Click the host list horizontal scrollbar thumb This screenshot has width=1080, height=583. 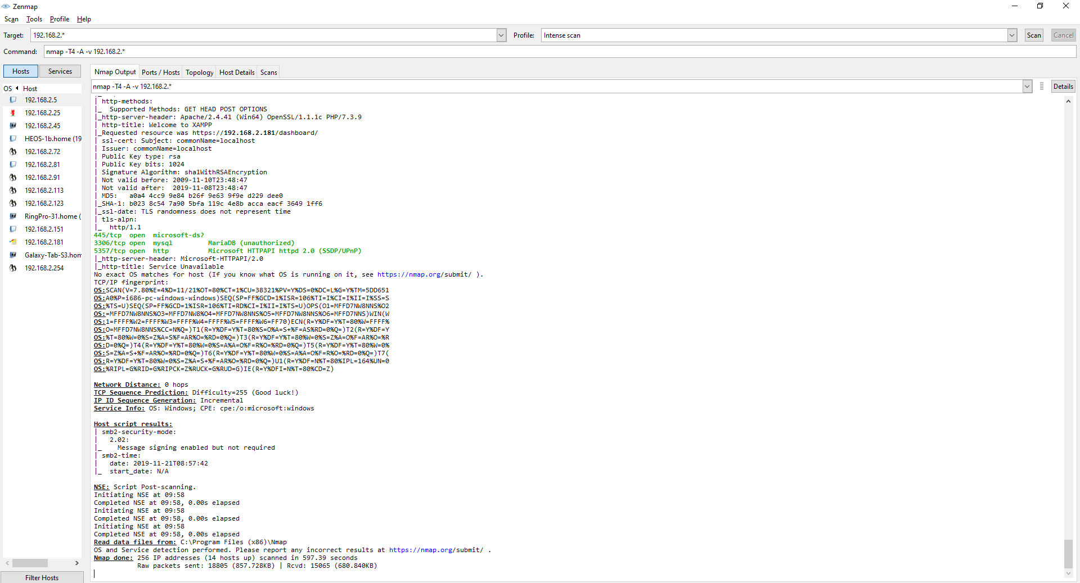click(x=30, y=563)
